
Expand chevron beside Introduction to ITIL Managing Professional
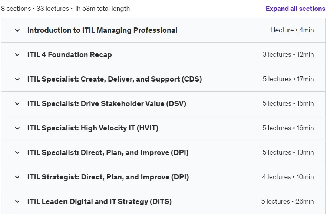coord(17,30)
